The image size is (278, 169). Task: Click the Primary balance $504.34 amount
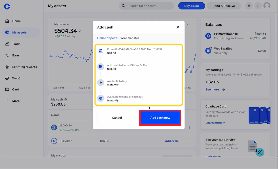click(260, 34)
